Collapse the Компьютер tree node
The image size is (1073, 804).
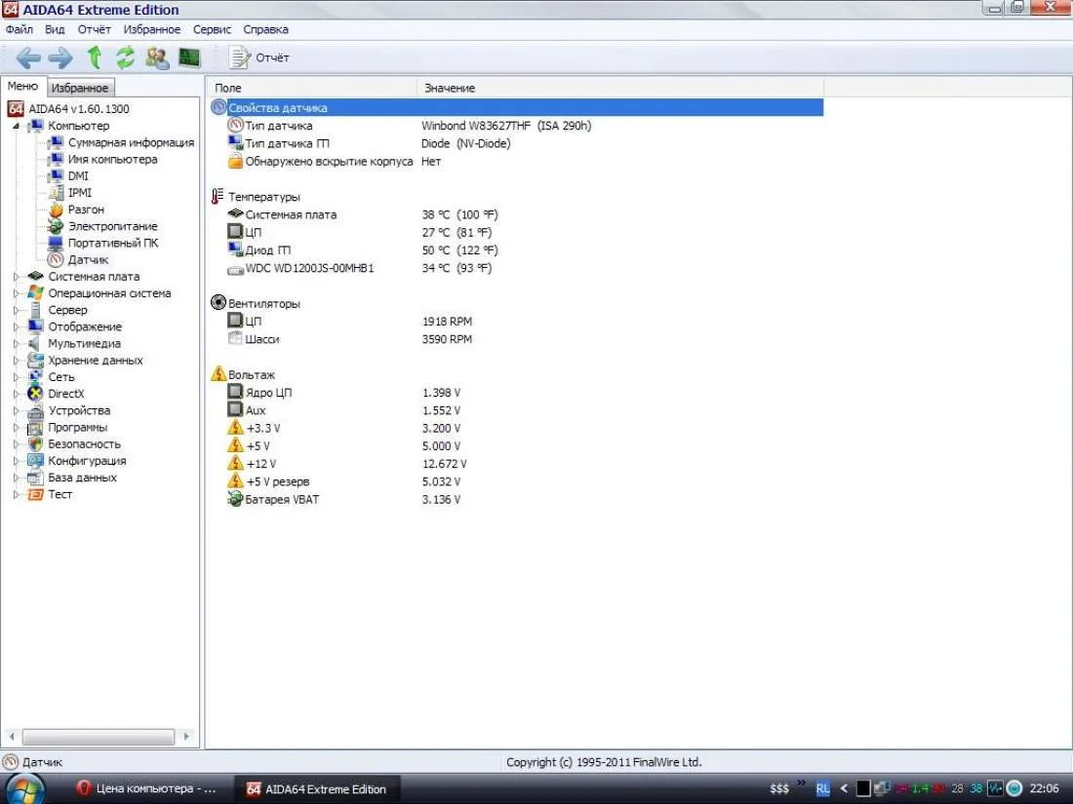click(x=16, y=126)
